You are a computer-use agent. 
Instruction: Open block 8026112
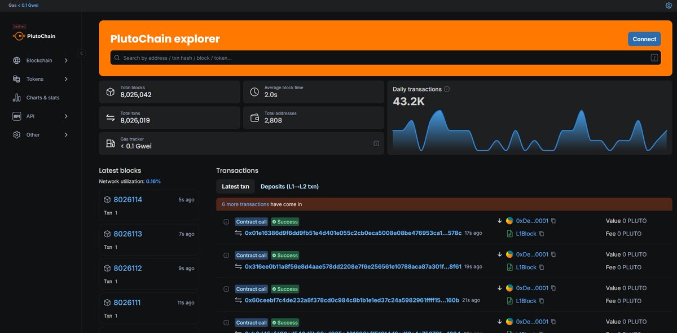pyautogui.click(x=128, y=268)
